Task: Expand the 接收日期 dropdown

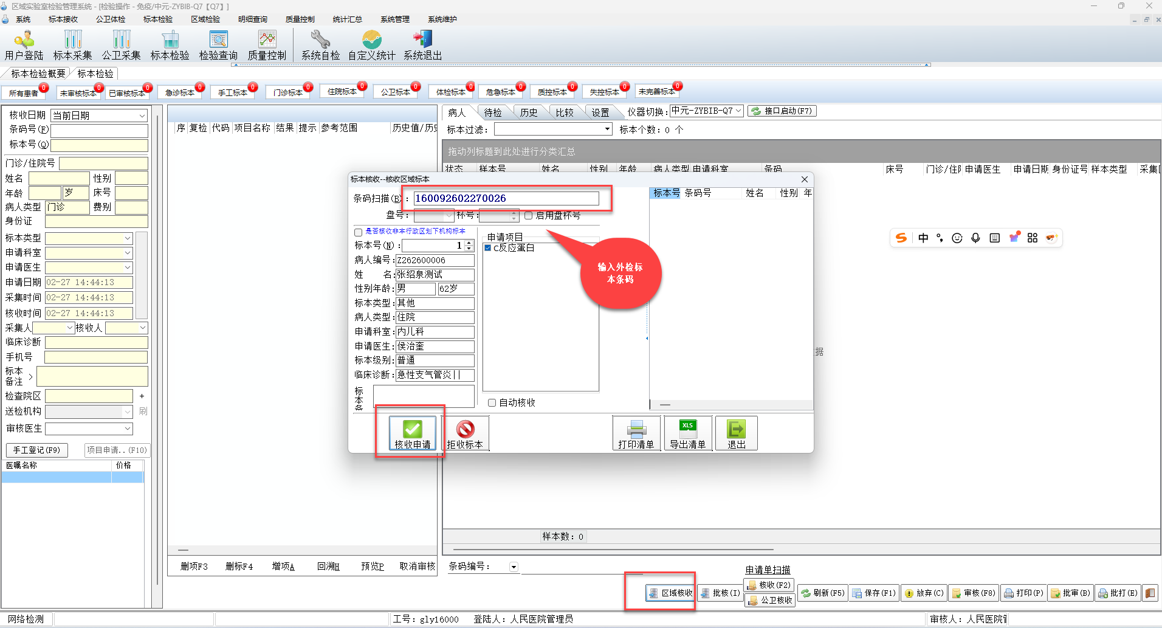Action: [142, 116]
